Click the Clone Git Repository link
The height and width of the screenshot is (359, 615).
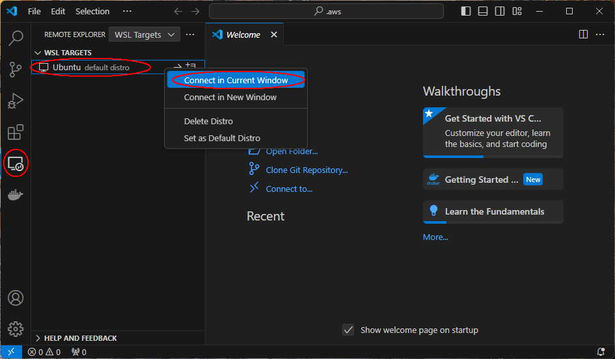[307, 170]
